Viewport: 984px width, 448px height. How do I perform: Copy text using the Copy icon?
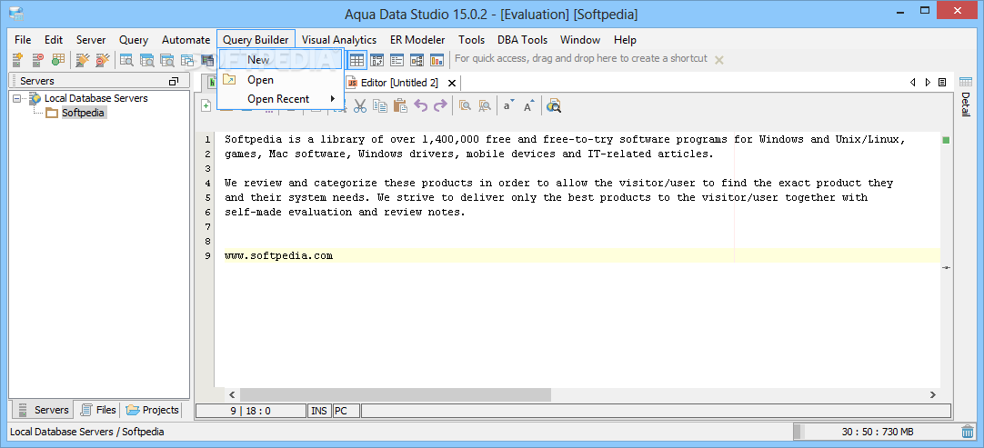point(379,105)
